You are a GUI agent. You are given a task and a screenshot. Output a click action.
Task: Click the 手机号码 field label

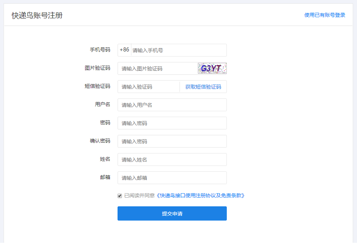[x=100, y=50]
